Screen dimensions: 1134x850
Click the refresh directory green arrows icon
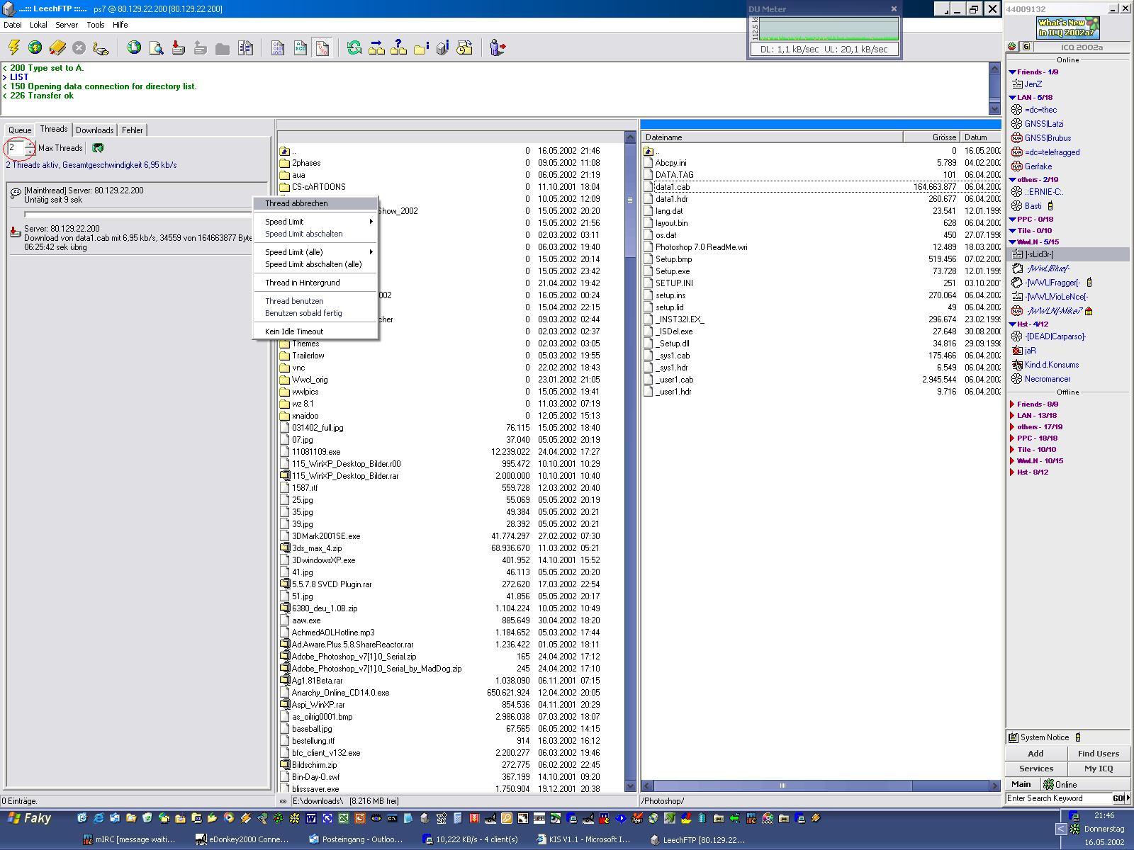[x=354, y=47]
